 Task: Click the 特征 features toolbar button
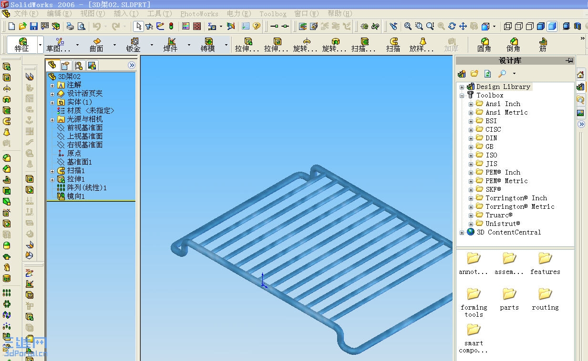(x=22, y=45)
